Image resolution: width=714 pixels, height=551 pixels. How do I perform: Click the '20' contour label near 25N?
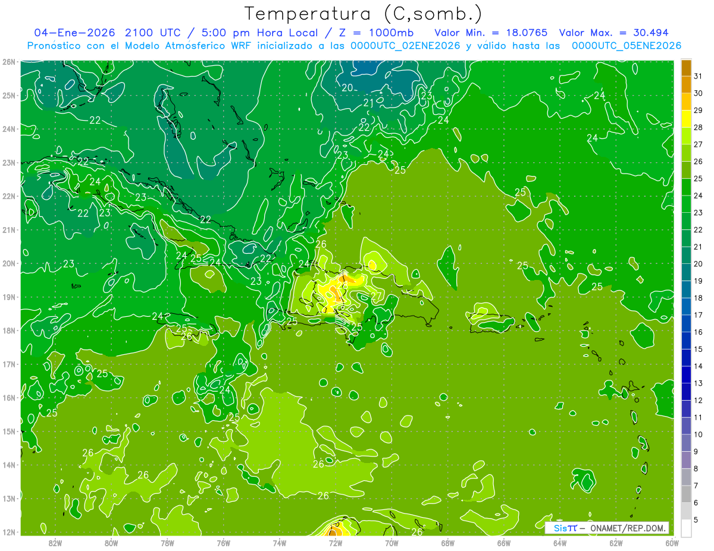[347, 87]
